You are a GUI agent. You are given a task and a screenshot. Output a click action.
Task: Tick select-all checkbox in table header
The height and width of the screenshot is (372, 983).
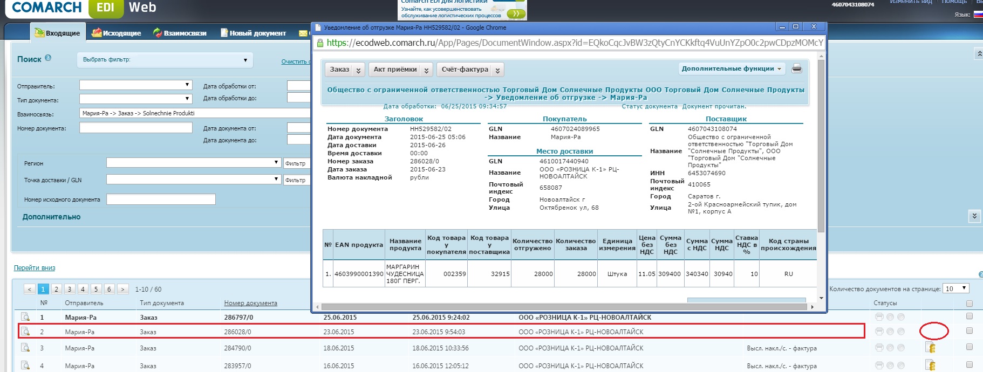[x=970, y=304]
